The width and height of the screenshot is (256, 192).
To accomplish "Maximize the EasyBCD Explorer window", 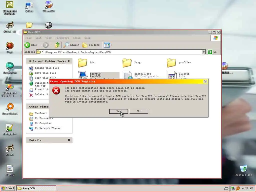I will [x=214, y=32].
